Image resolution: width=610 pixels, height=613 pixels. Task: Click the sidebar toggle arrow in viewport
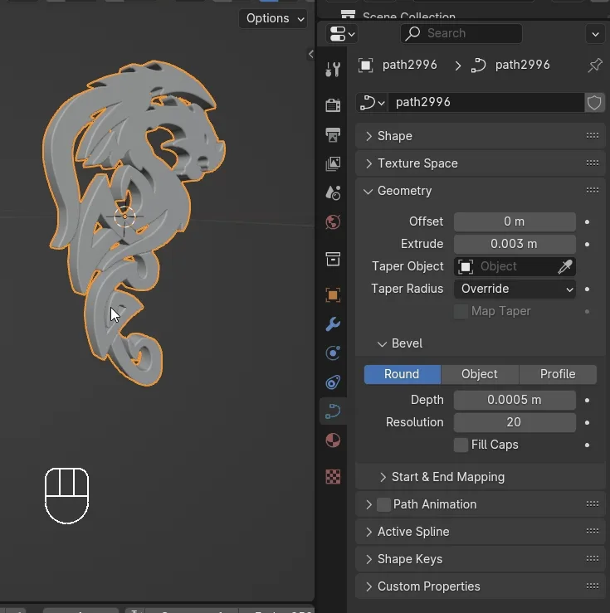tap(311, 55)
